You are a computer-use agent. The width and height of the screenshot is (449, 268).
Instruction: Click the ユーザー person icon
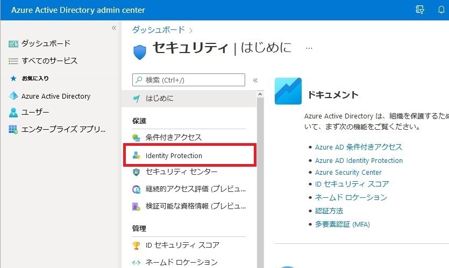pos(13,113)
